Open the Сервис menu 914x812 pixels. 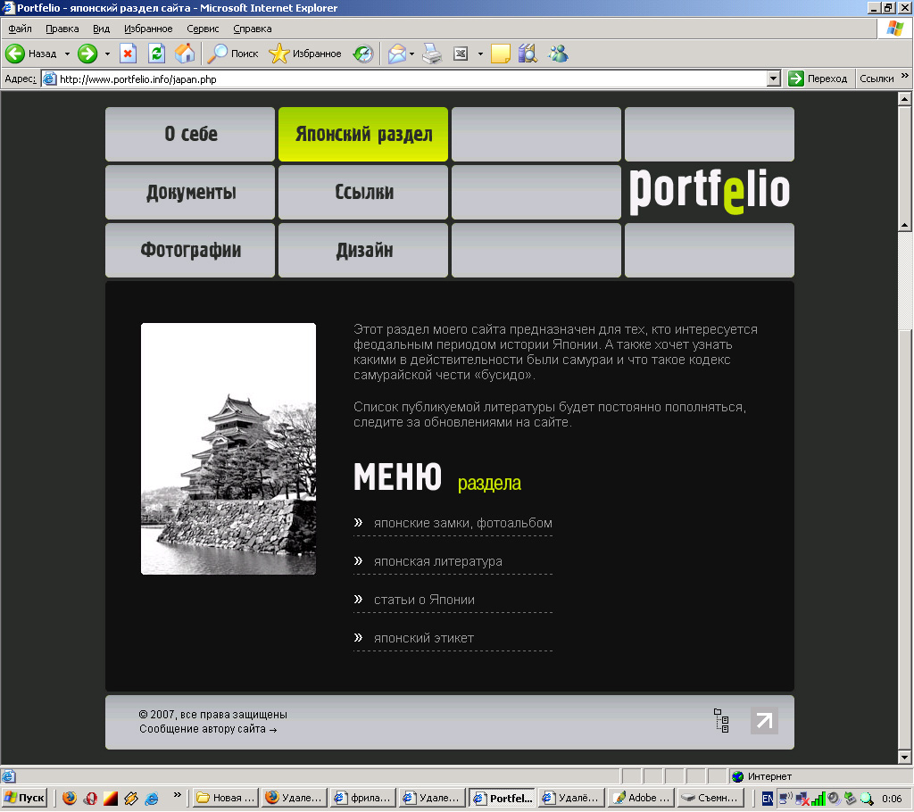tap(203, 29)
